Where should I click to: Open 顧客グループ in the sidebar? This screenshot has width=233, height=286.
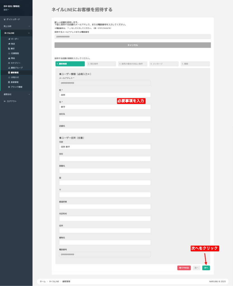(x=16, y=68)
